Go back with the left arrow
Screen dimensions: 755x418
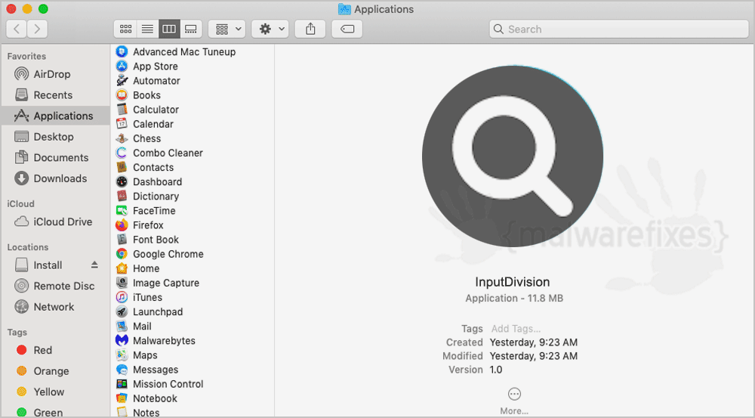pos(17,29)
